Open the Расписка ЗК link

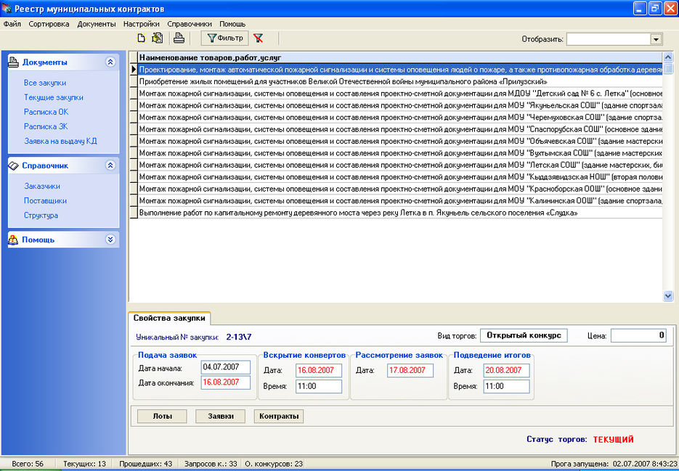(x=46, y=126)
